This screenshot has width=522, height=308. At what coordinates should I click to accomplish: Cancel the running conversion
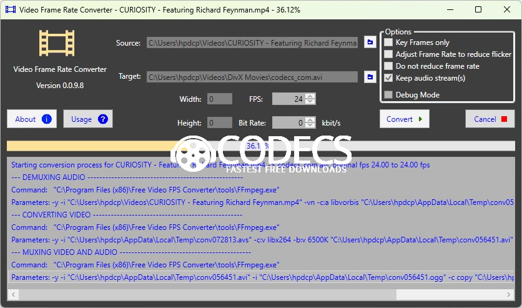[490, 119]
